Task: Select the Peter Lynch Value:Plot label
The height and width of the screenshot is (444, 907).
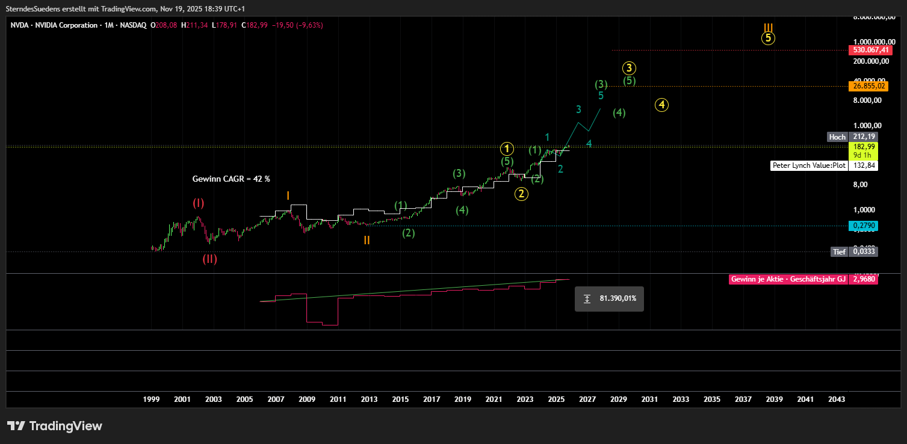Action: click(808, 165)
